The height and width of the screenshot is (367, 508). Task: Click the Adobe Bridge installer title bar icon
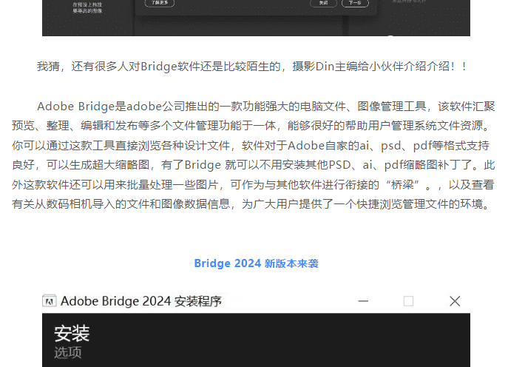coord(50,301)
